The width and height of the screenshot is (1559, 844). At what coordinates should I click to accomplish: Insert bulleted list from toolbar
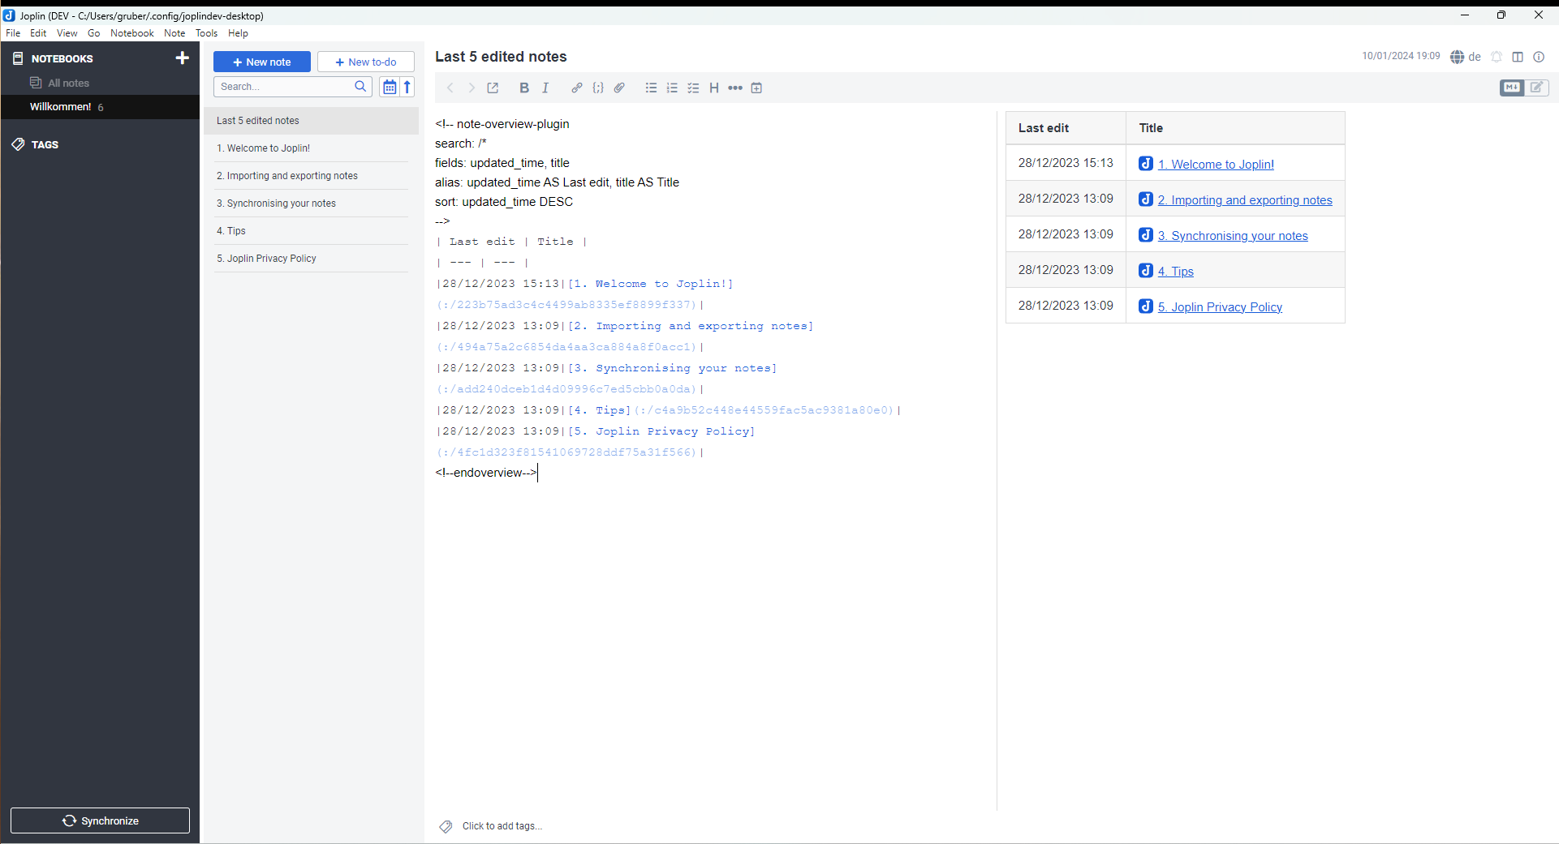[651, 88]
